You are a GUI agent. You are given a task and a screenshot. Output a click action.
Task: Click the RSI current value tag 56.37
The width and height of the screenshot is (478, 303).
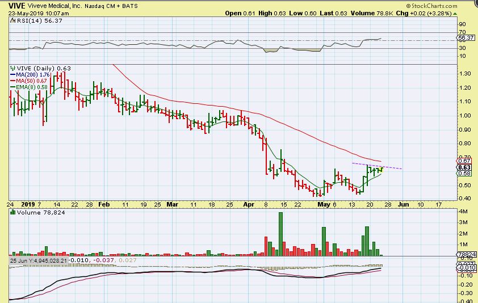click(466, 38)
